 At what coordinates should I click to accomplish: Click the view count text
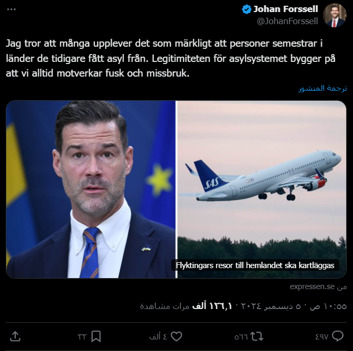point(186,306)
